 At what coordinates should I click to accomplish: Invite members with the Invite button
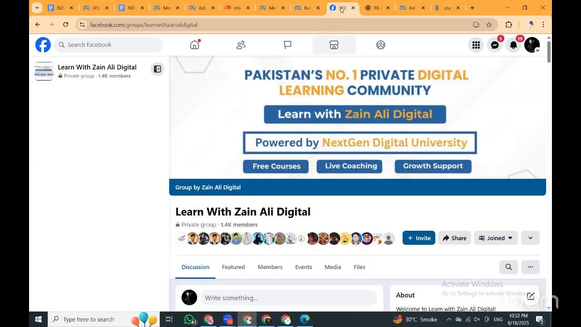coord(419,238)
